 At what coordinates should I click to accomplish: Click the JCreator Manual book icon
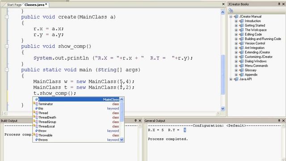point(236,17)
